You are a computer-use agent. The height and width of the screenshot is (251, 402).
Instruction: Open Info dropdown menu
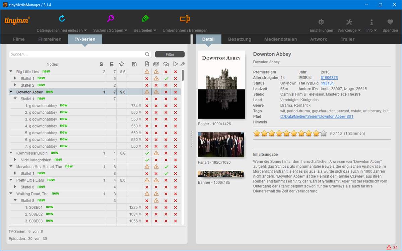tap(372, 30)
